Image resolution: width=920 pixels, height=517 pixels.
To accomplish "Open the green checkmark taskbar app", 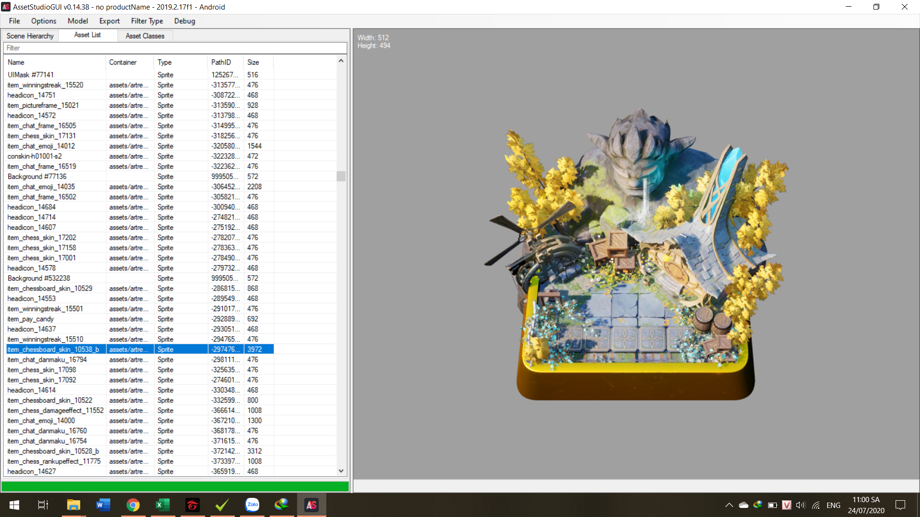I will 222,505.
